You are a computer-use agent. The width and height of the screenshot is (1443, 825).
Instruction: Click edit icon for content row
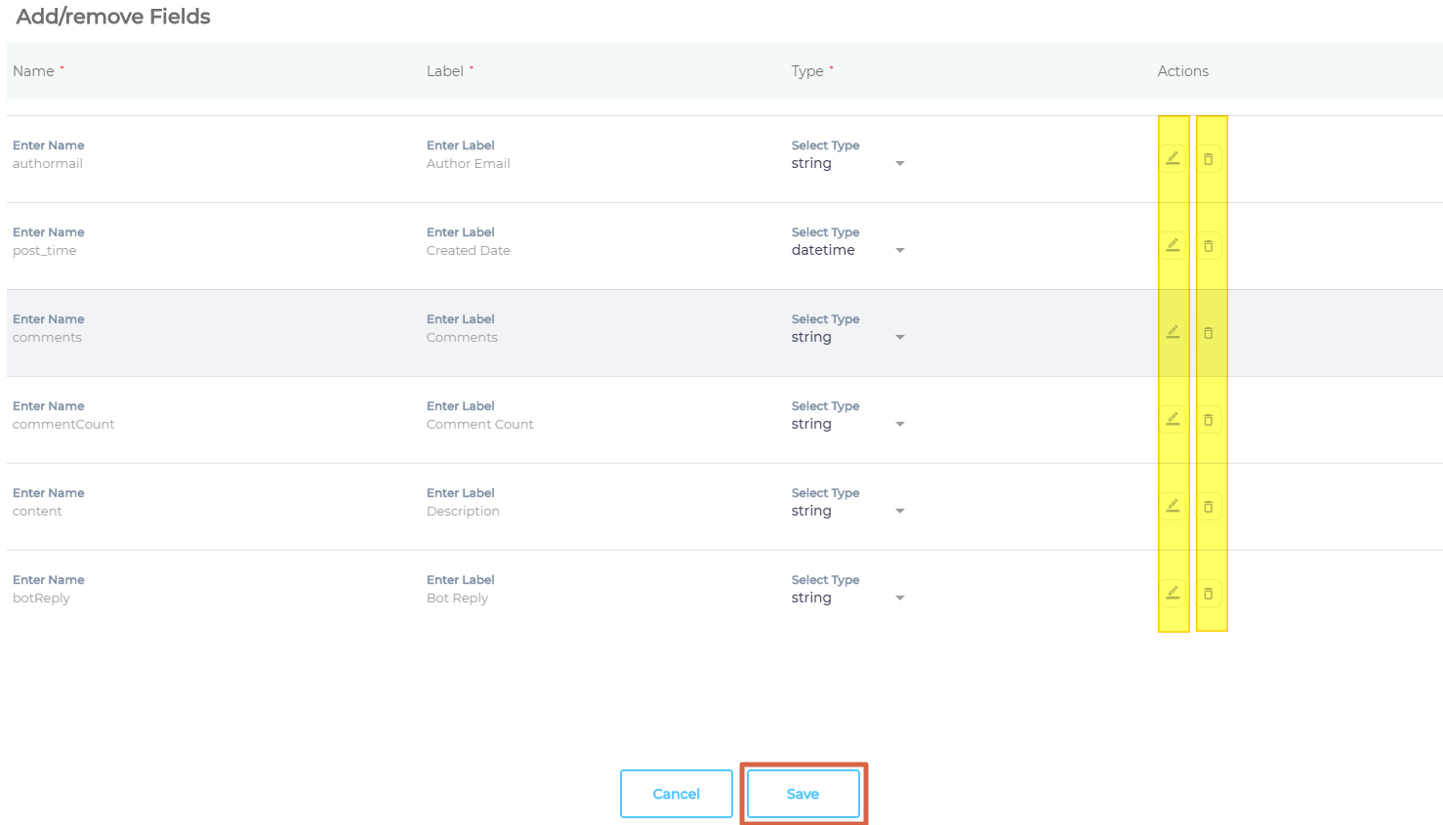[x=1173, y=507]
